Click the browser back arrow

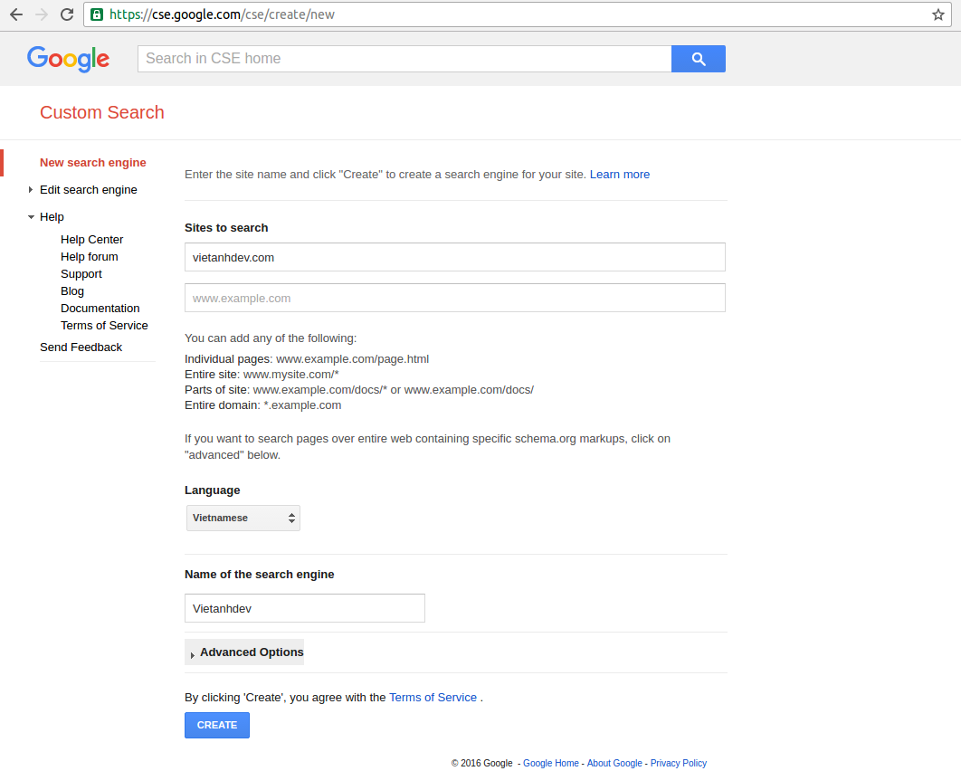pos(16,14)
